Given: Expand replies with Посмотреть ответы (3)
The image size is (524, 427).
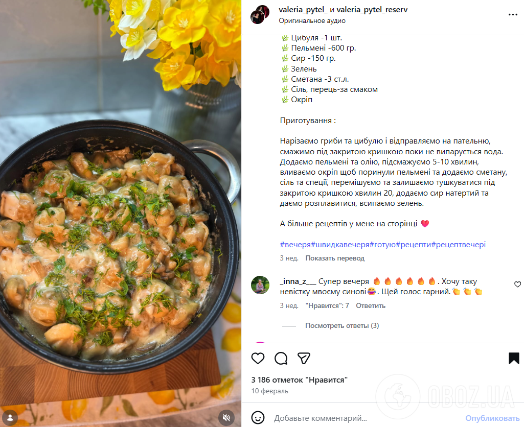Looking at the screenshot, I should pyautogui.click(x=342, y=325).
